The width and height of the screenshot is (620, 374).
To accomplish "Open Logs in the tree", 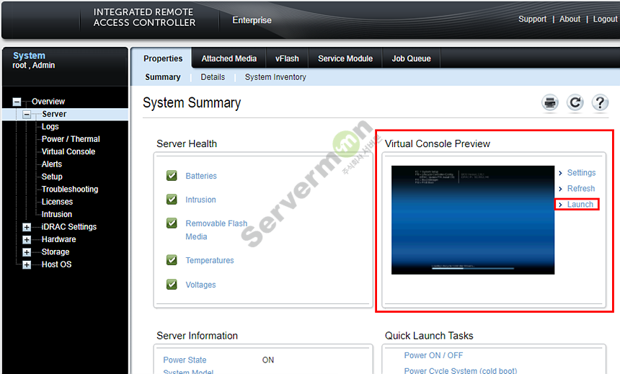I will 50,127.
